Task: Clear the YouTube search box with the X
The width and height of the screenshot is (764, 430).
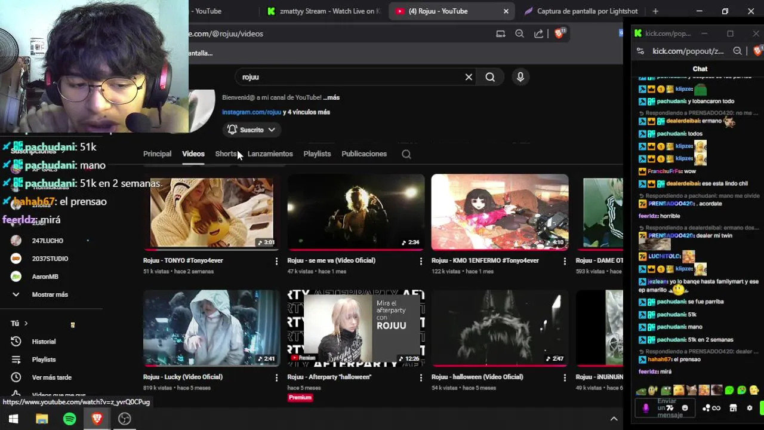Action: point(469,77)
